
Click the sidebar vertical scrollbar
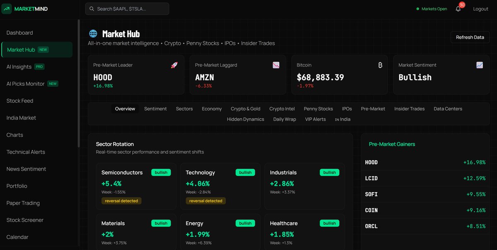click(x=79, y=83)
